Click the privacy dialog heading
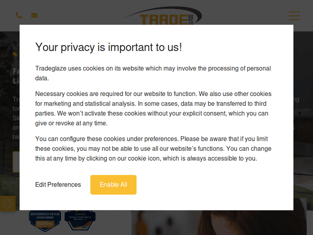The image size is (313, 235). click(x=109, y=47)
